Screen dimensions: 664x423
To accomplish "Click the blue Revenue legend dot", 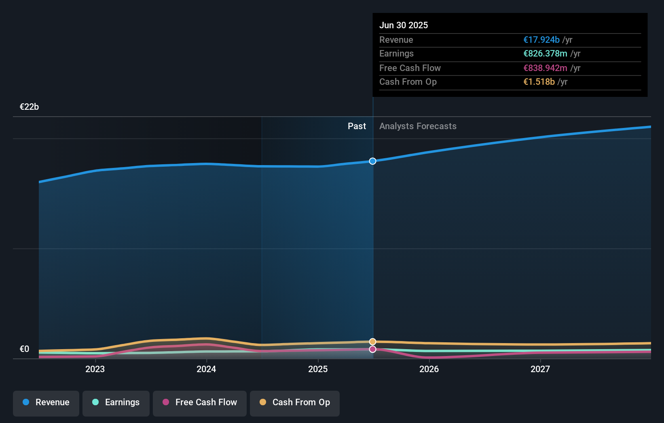I will point(25,402).
